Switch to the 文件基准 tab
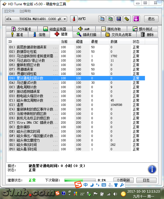The image size is (164, 199). pos(22,29)
